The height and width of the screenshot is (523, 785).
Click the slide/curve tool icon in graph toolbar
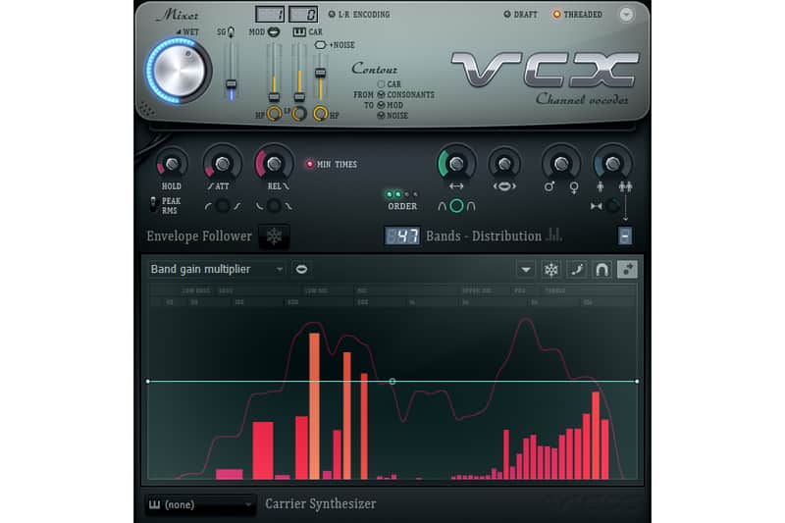(577, 270)
